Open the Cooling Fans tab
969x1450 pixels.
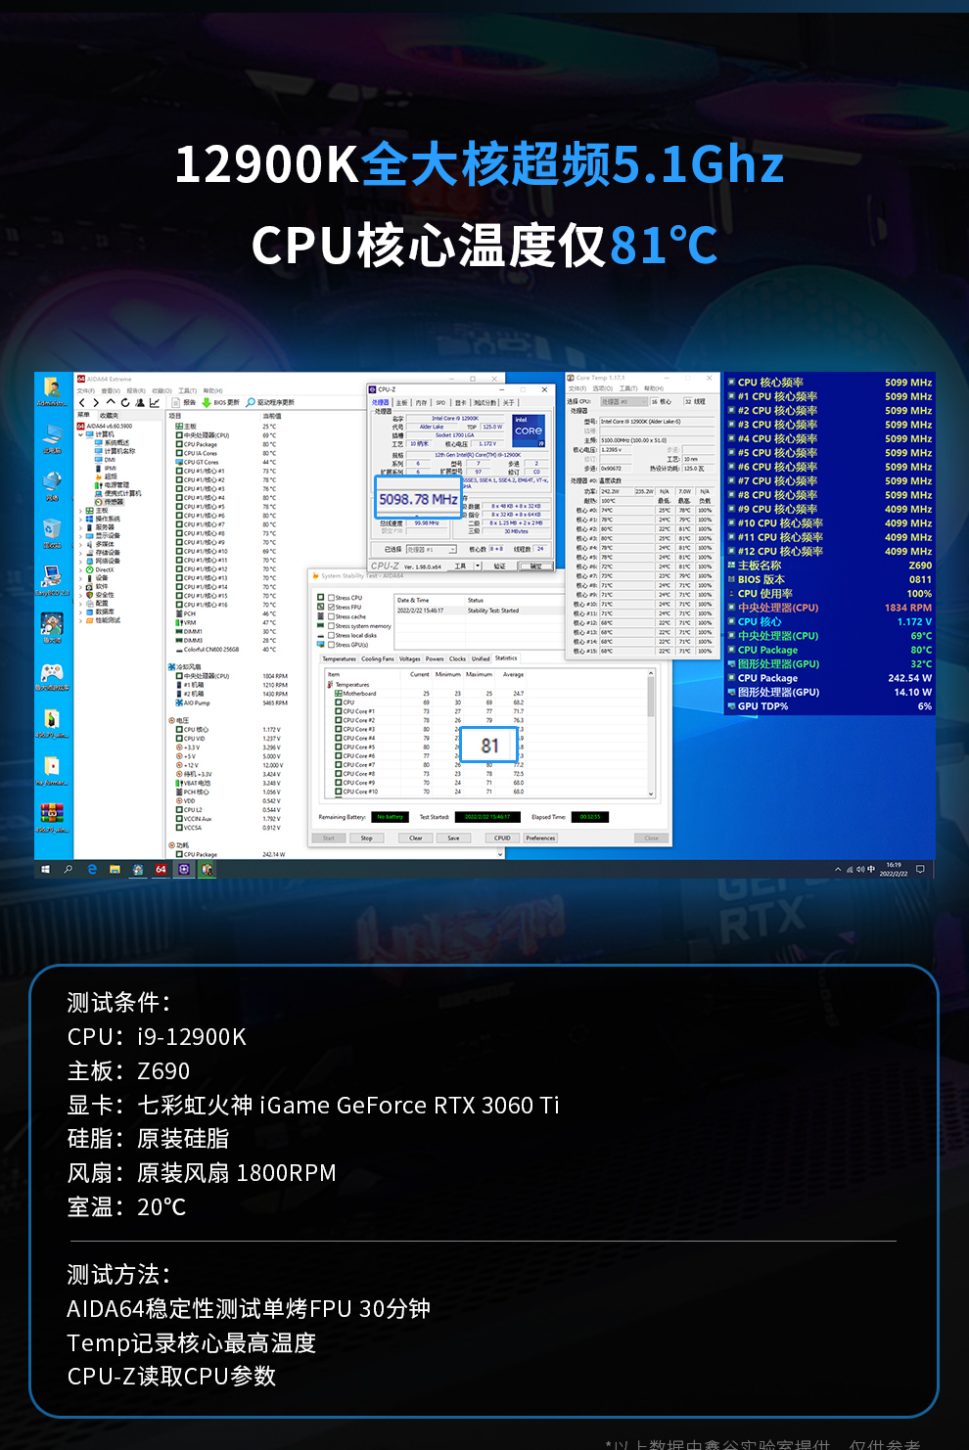click(x=378, y=658)
